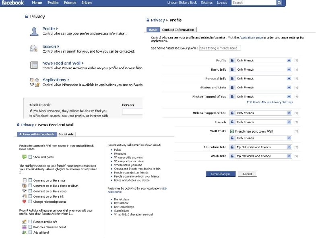This screenshot has height=241, width=322.
Task: Open Home in the top navigation
Action: (37, 3)
